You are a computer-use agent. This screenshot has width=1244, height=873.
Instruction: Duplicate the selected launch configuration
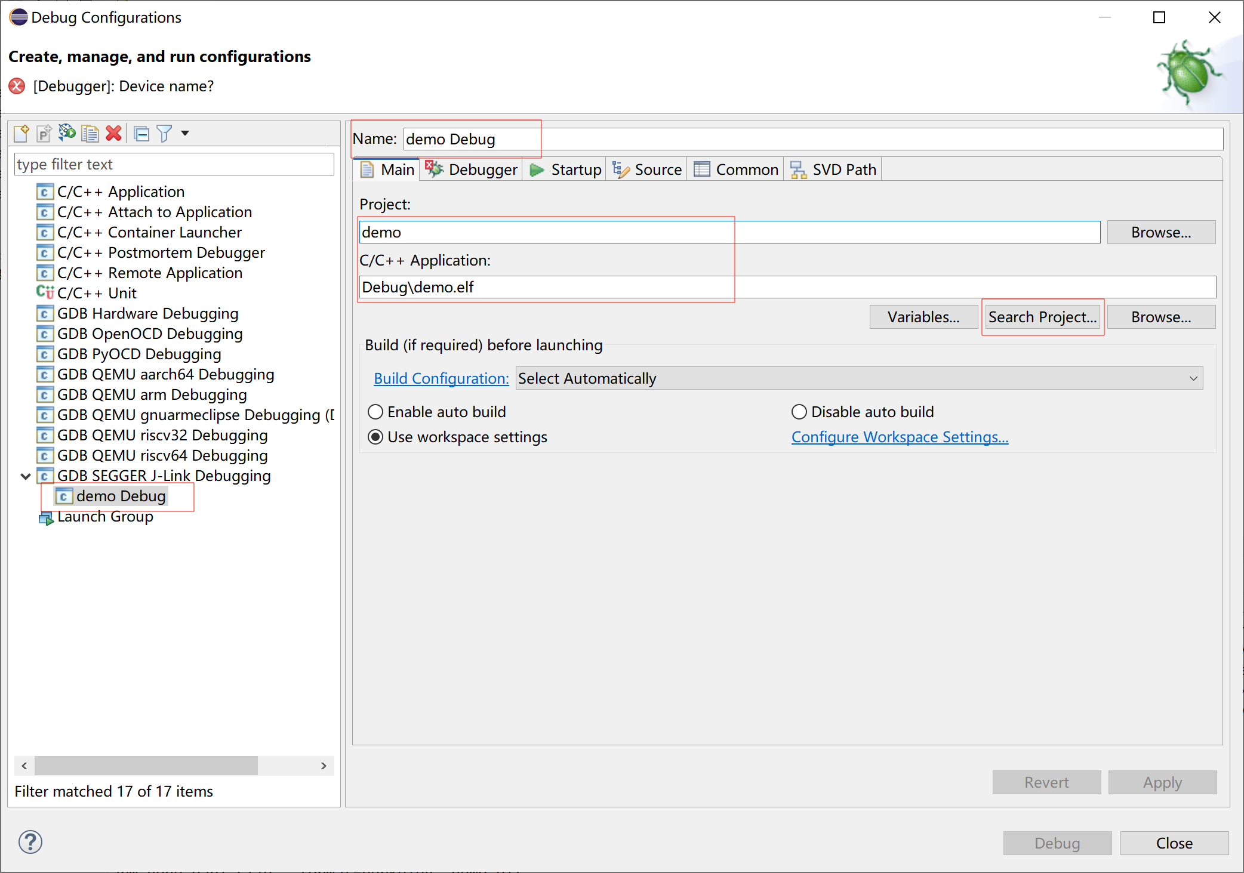pyautogui.click(x=90, y=133)
